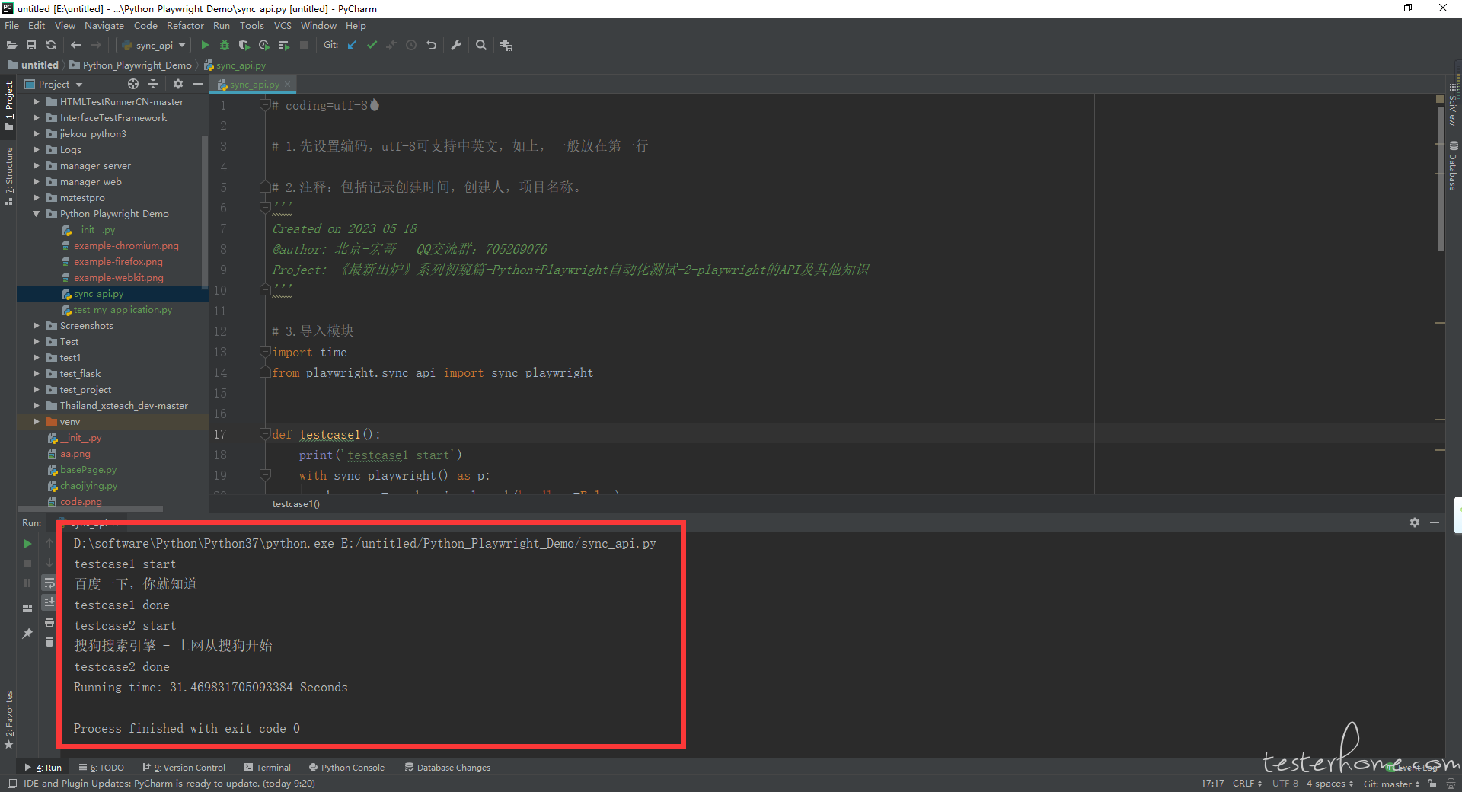The width and height of the screenshot is (1462, 792).
Task: Open Project panel gear options
Action: pos(178,84)
